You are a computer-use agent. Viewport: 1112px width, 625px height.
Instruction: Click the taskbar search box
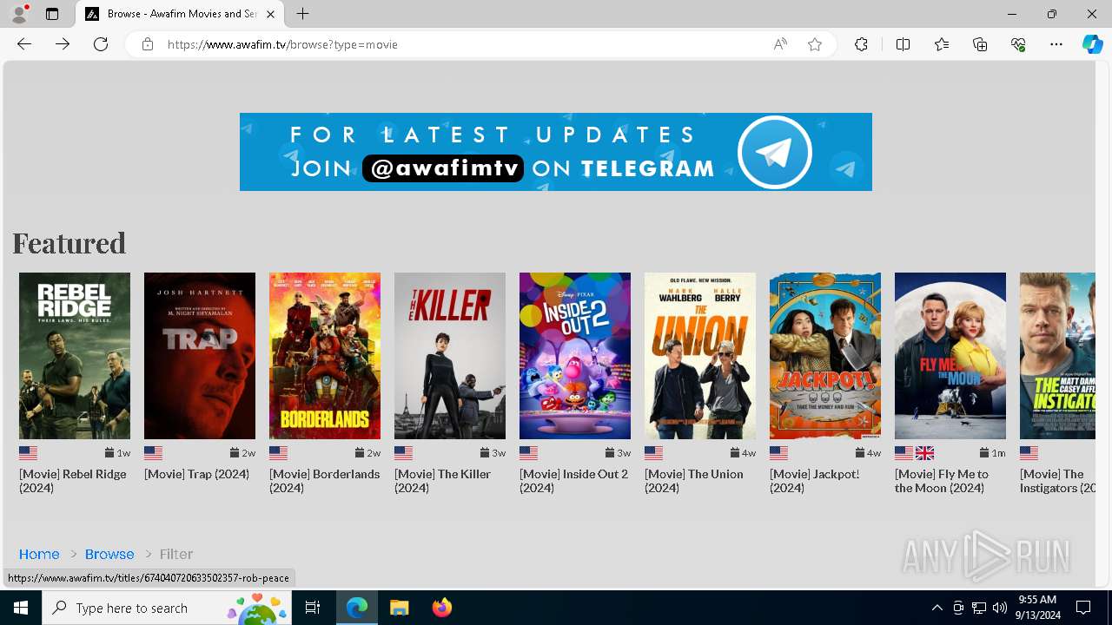169,608
